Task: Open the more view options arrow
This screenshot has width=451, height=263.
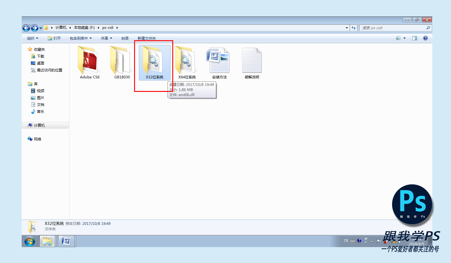Action: click(x=404, y=38)
